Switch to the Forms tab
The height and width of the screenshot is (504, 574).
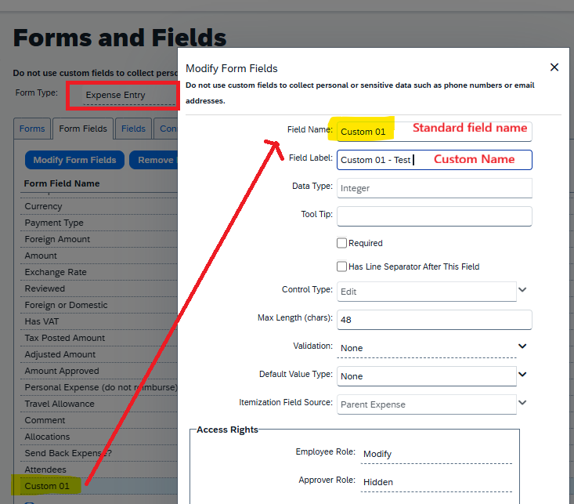[32, 129]
